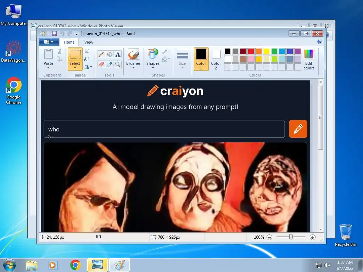363x272 pixels.
Task: Click the Redo arrow in title bar
Action: pos(69,34)
